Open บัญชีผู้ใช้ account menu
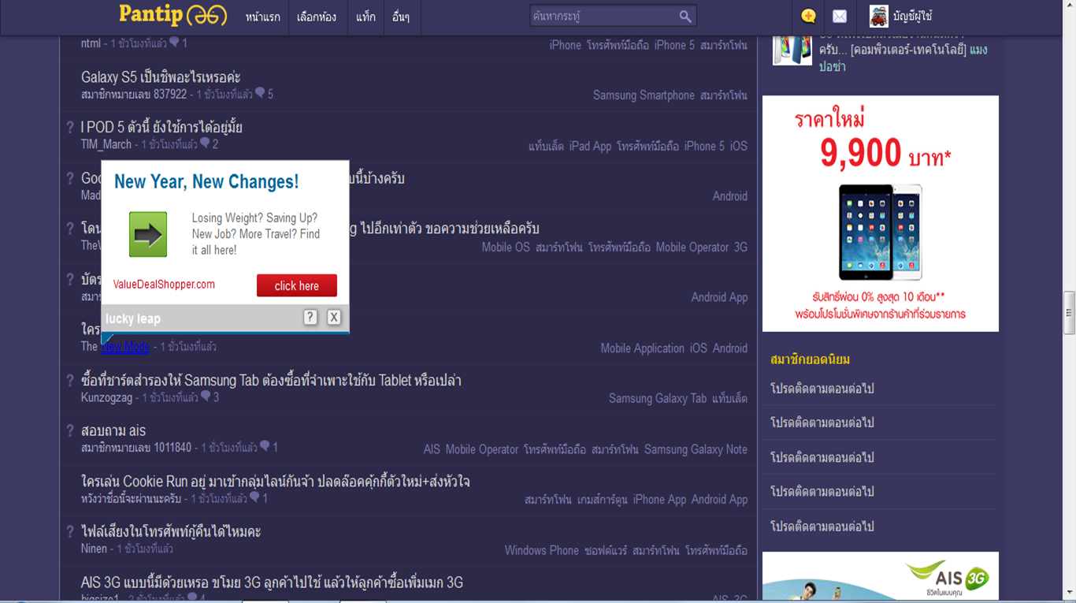 pyautogui.click(x=912, y=17)
